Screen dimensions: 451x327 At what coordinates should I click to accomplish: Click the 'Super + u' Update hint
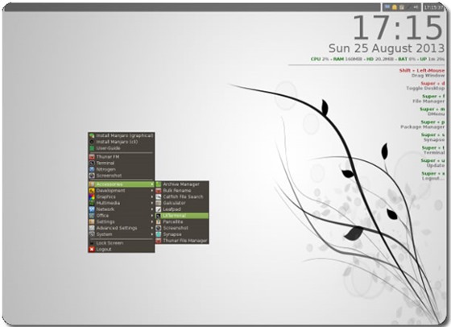433,163
